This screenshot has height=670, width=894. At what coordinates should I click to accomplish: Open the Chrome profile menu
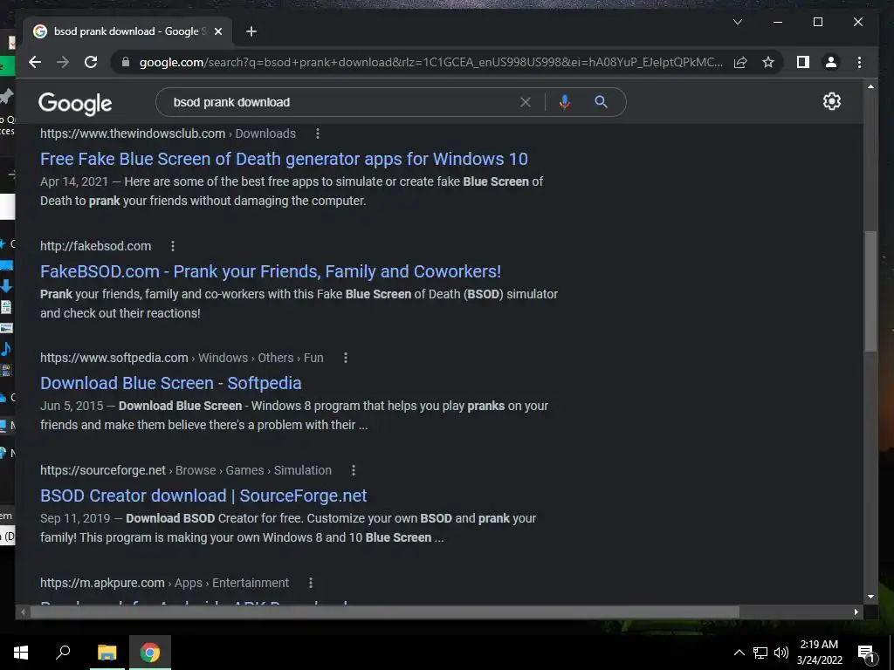tap(831, 62)
